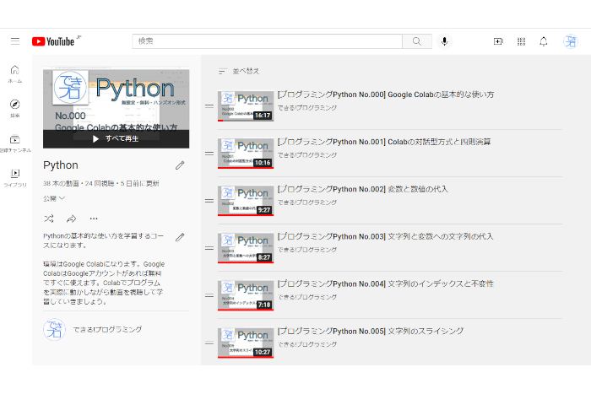Click channel name under No.001 video
The height and width of the screenshot is (394, 591).
click(x=307, y=155)
